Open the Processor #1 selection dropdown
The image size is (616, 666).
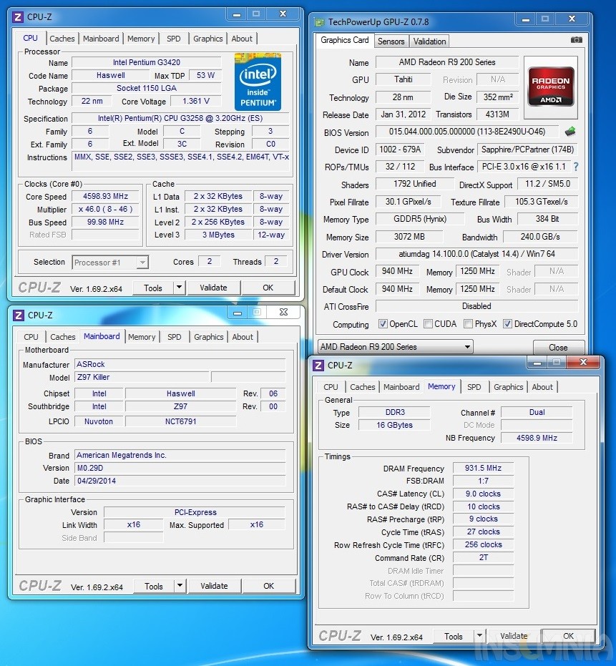point(110,263)
